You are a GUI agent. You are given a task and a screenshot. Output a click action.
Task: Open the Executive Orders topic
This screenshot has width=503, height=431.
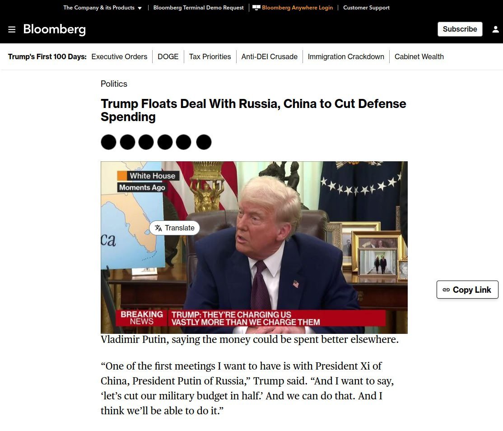tap(119, 56)
